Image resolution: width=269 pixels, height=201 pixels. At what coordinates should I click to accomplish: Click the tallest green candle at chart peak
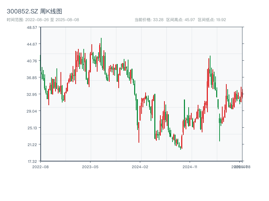point(101,50)
